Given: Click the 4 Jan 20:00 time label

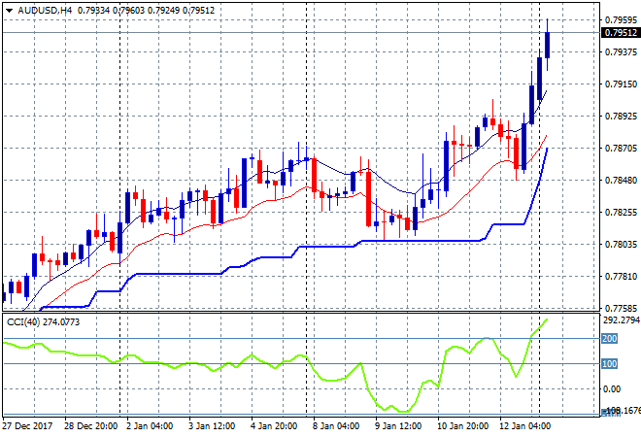Looking at the screenshot, I should click(x=274, y=426).
